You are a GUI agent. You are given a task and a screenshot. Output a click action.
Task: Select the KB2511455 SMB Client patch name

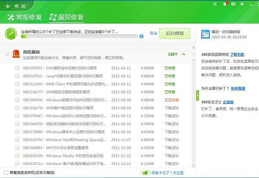[x=66, y=84]
